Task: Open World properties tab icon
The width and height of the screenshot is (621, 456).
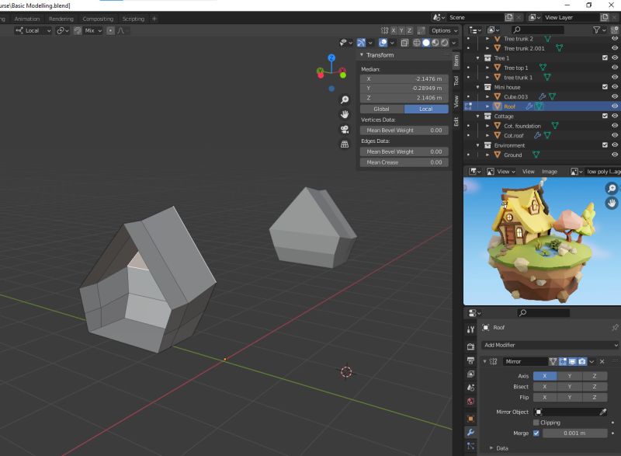Action: pos(470,402)
